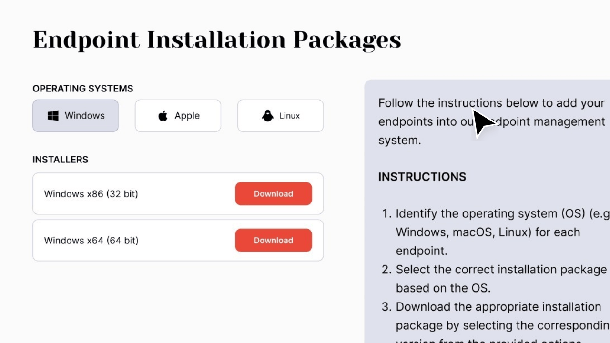Select the Linux operating system option
The image size is (610, 343).
280,115
